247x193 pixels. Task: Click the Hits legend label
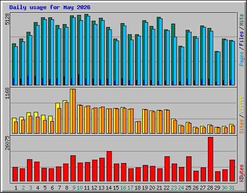click(242, 20)
